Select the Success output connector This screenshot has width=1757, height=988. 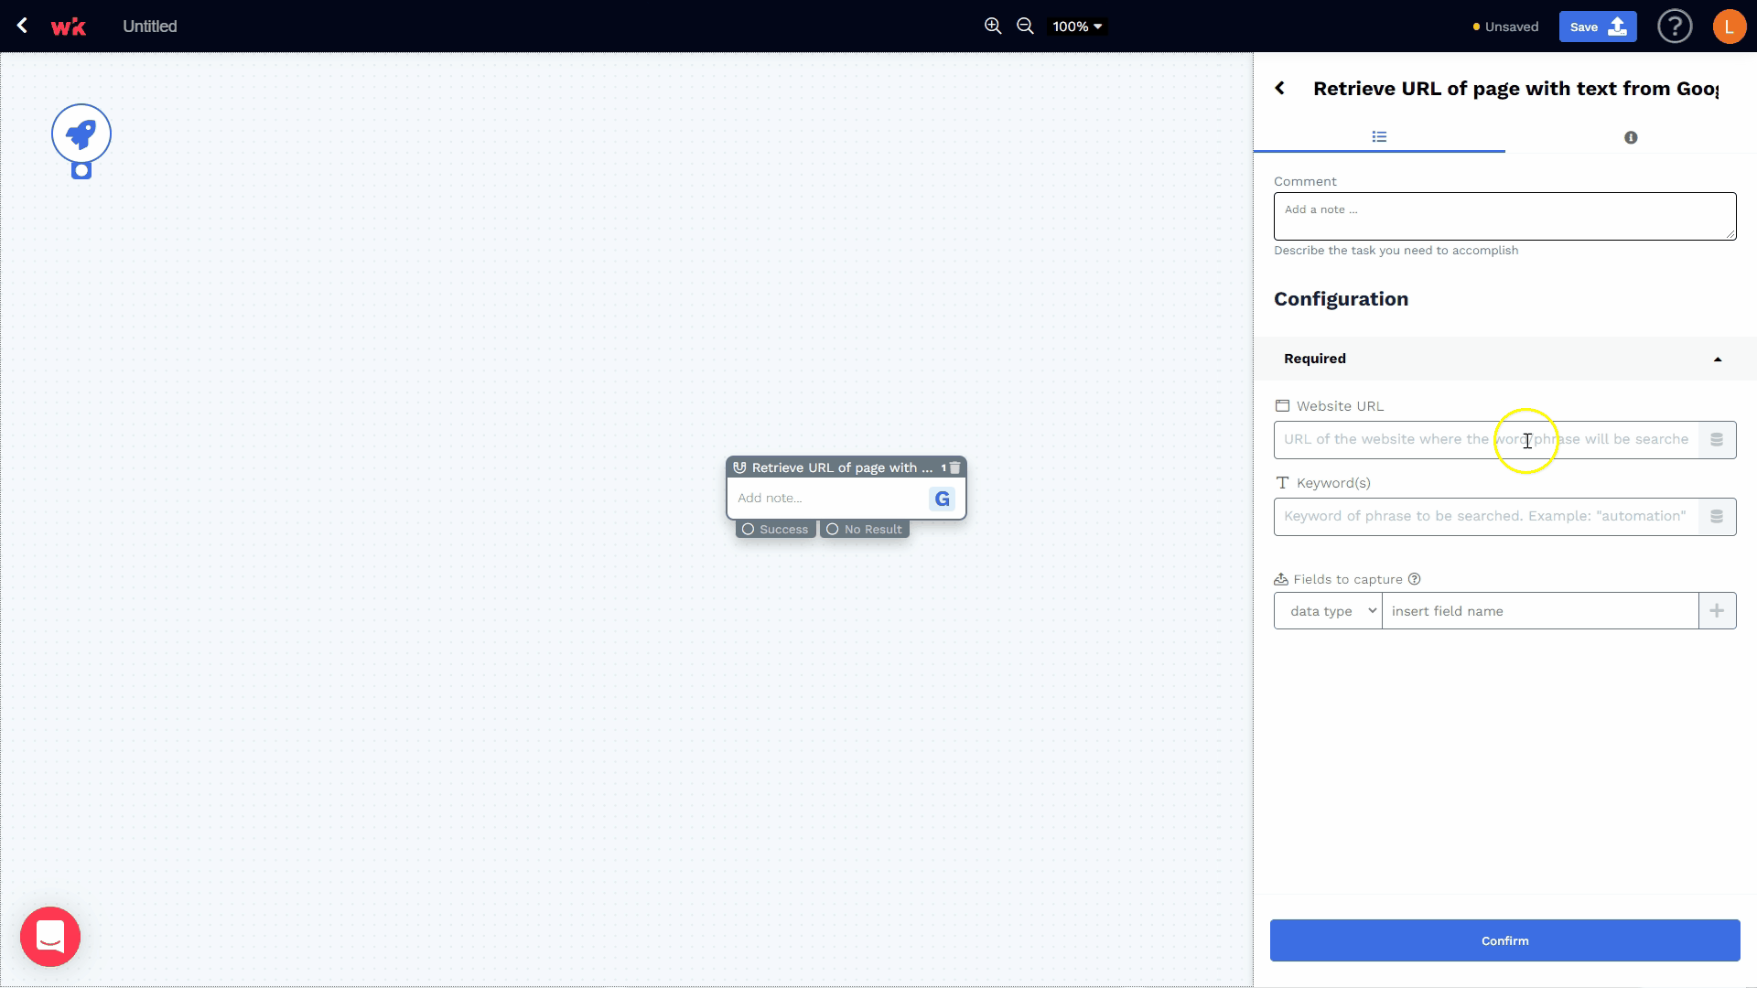775,530
